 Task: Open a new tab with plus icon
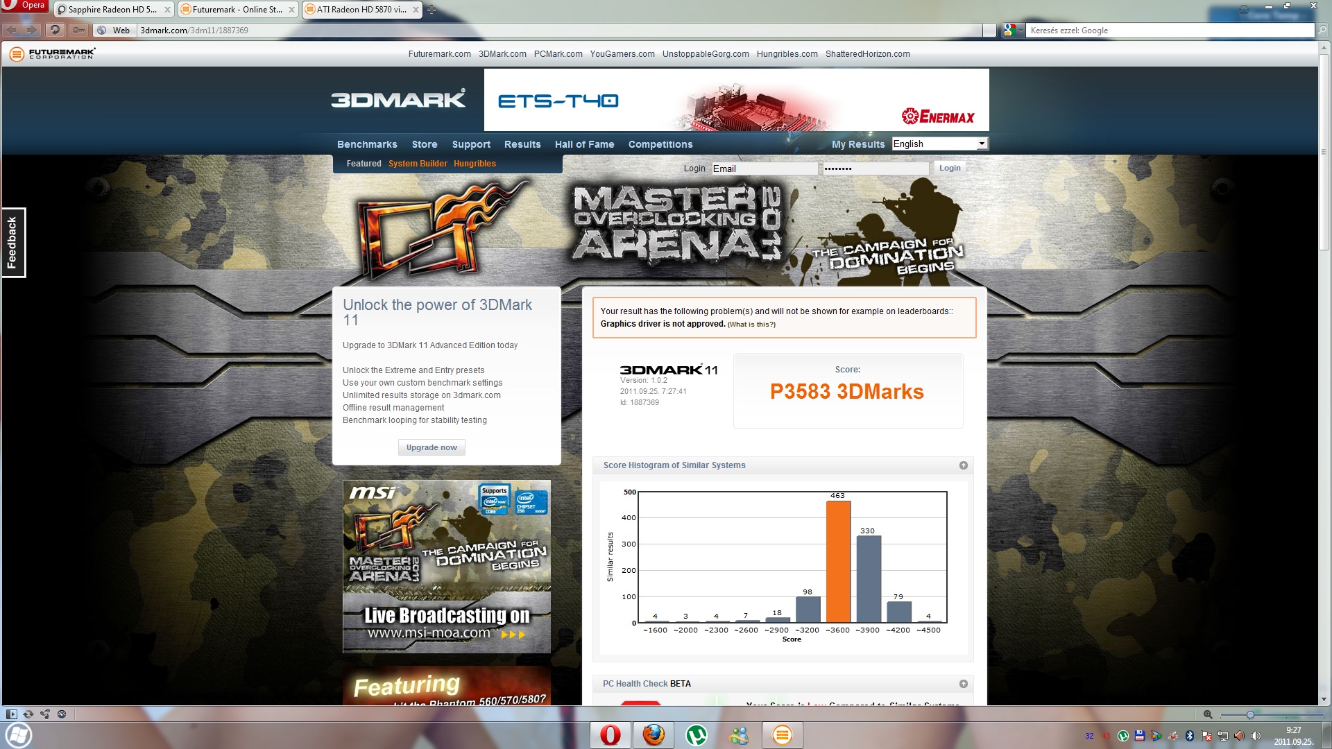tap(431, 10)
